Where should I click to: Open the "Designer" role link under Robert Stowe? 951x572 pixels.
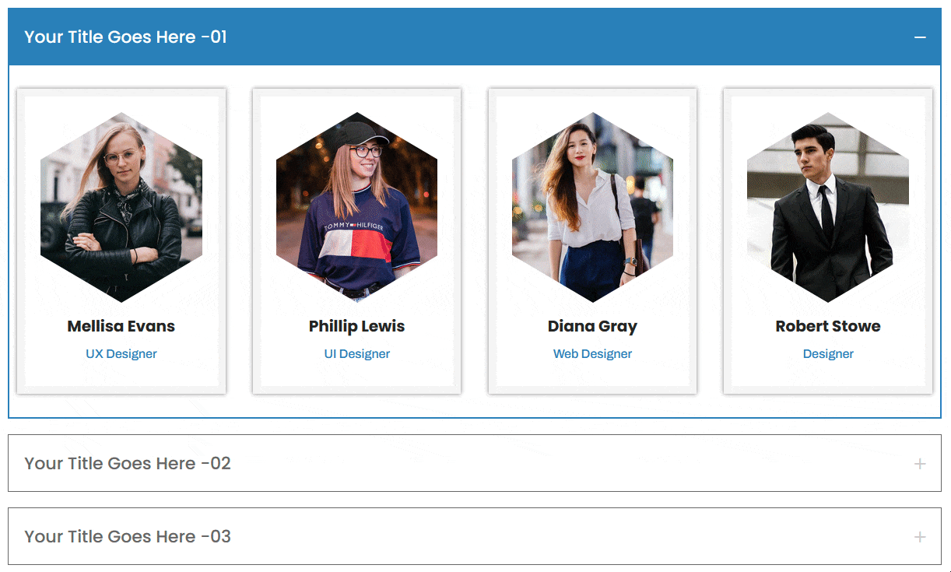(x=827, y=353)
